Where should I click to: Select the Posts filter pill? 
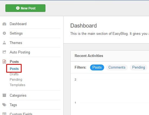(97, 67)
